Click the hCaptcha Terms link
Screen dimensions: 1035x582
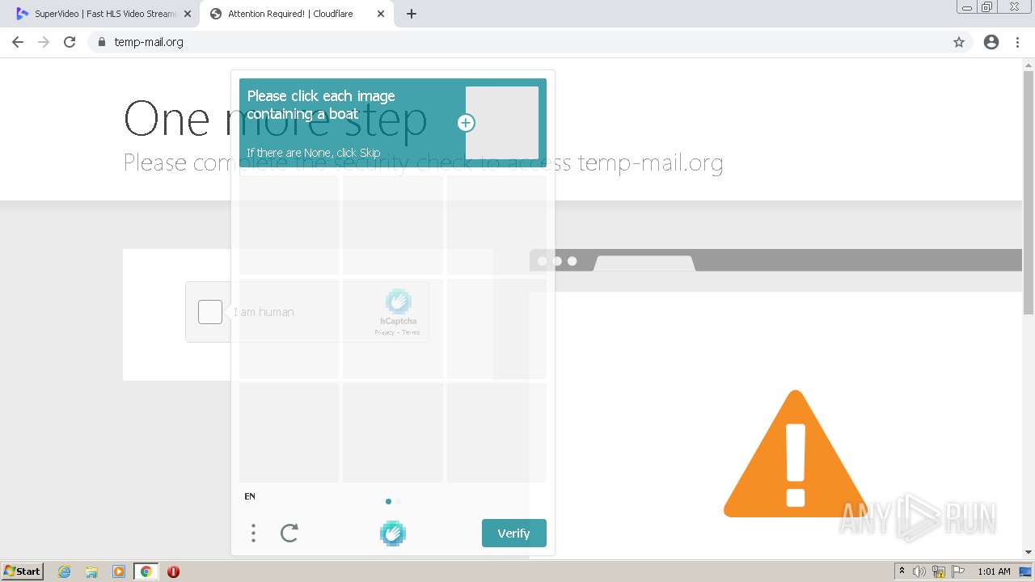[412, 332]
